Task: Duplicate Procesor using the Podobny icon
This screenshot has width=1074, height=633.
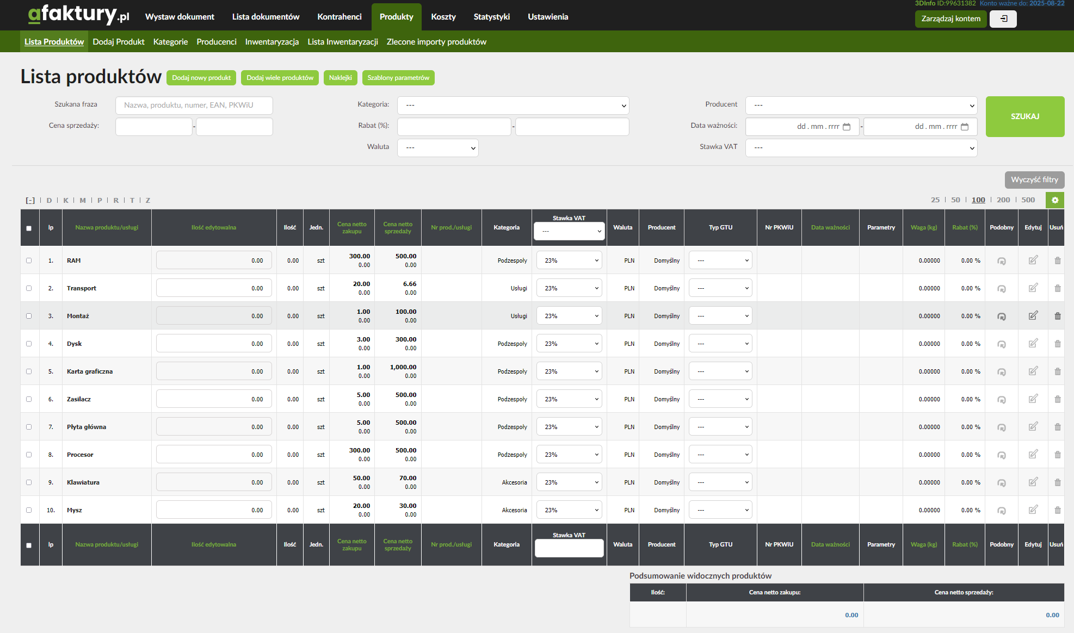Action: click(1001, 455)
